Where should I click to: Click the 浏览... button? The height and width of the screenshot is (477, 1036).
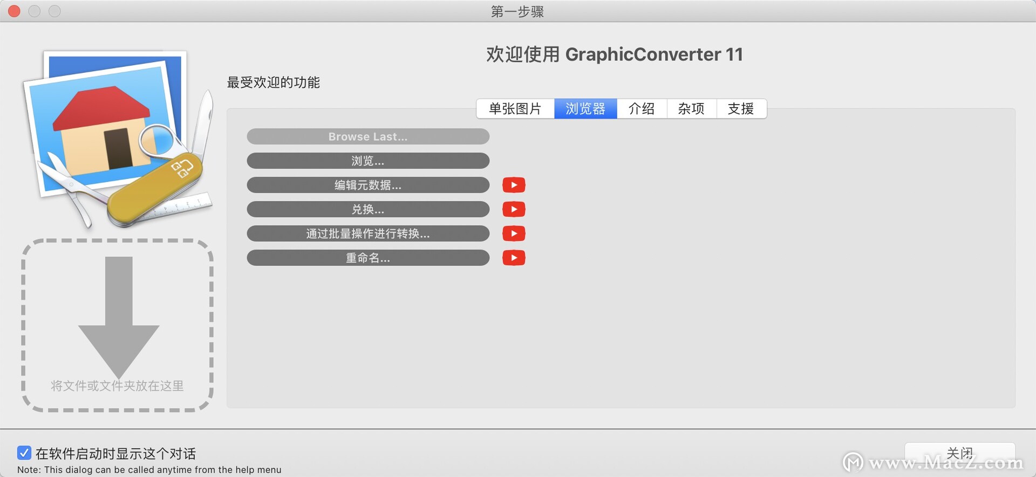pyautogui.click(x=368, y=161)
